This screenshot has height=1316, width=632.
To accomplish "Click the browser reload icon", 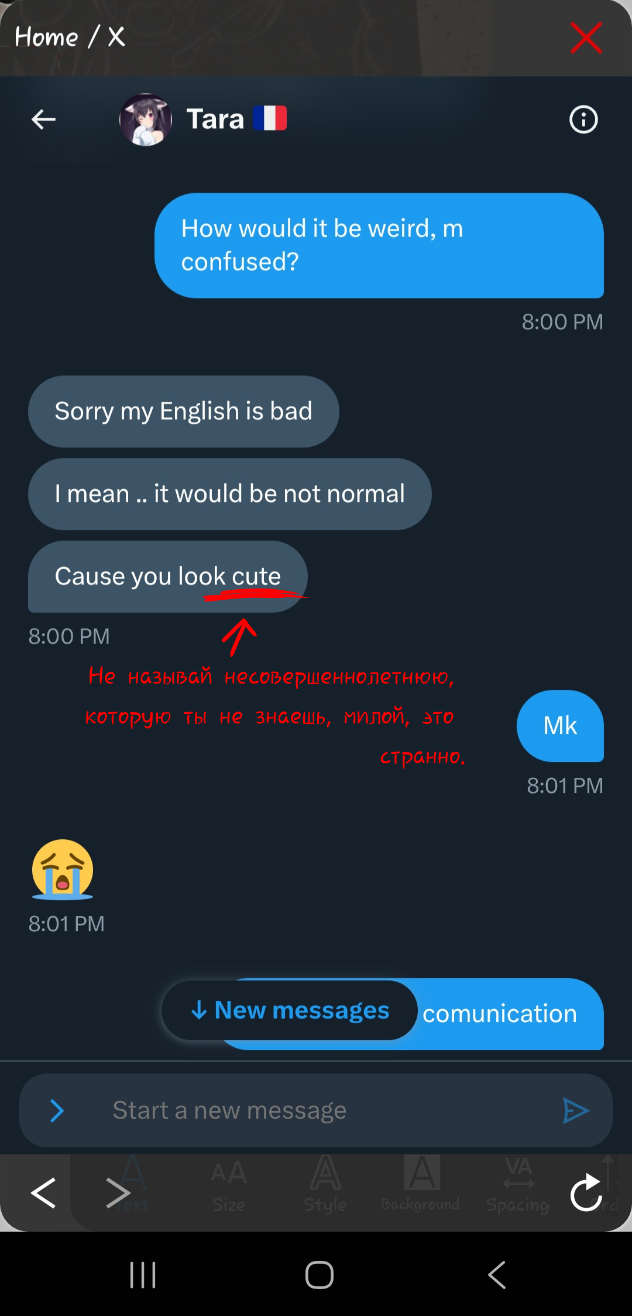I will tap(586, 1192).
